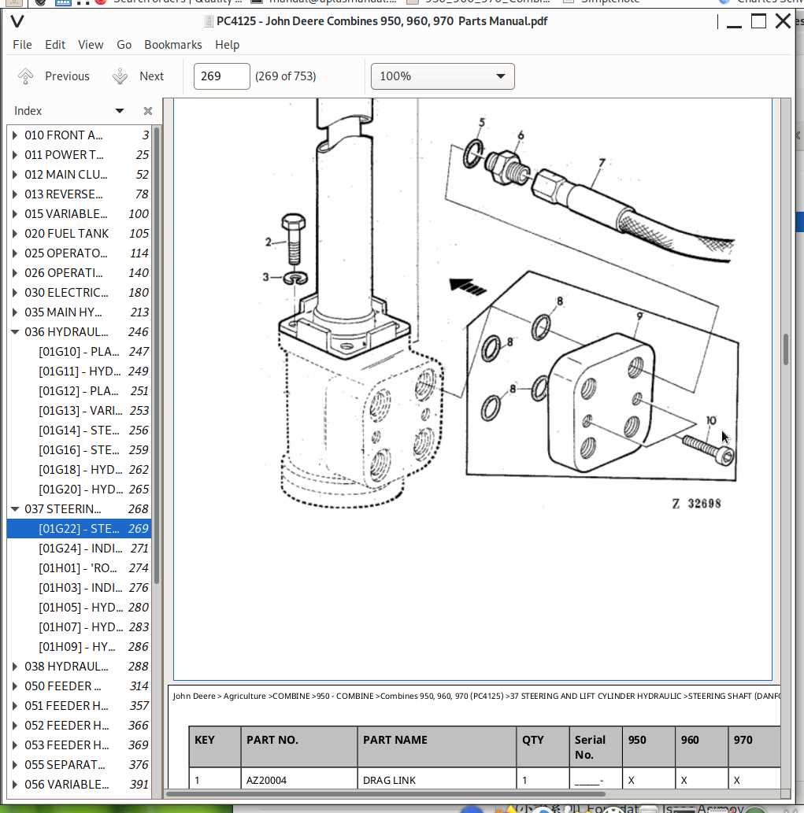Image resolution: width=804 pixels, height=813 pixels.
Task: Expand the 012 MAIN CLU... section
Action: pos(14,175)
